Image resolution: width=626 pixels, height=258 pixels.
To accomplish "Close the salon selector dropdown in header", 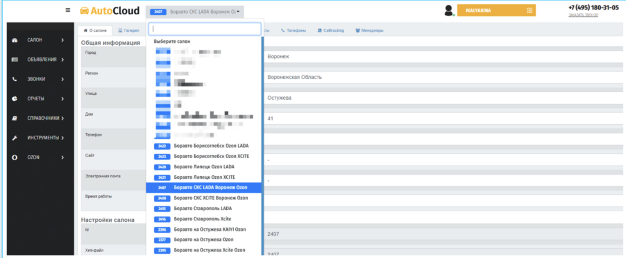I will click(195, 12).
